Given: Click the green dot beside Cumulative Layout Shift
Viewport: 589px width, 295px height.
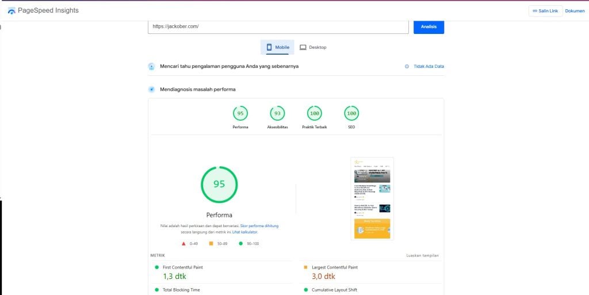Looking at the screenshot, I should click(305, 290).
